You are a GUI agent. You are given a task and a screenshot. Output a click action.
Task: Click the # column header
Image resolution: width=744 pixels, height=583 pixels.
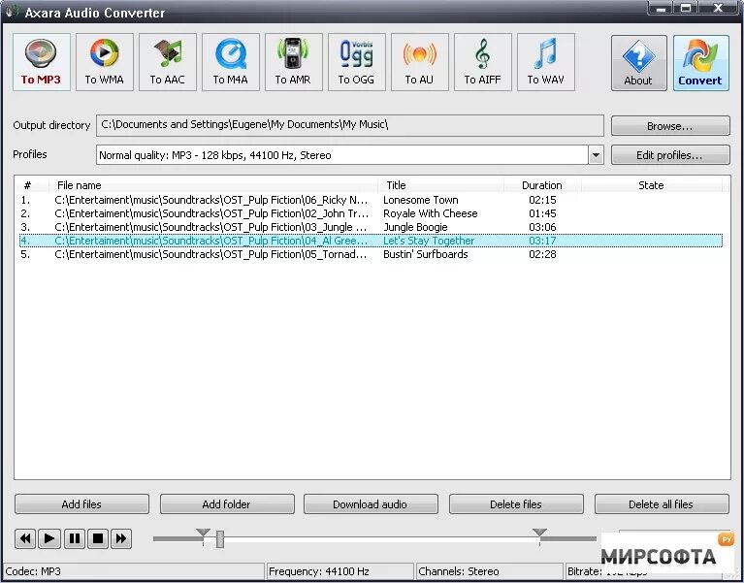pos(31,185)
